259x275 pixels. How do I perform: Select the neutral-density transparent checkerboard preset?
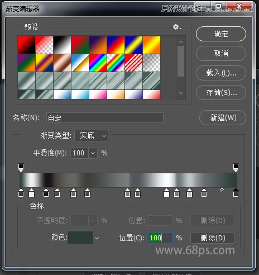pos(151,63)
